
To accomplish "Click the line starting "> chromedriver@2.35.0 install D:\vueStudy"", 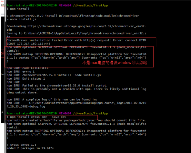I will (x=73, y=16).
